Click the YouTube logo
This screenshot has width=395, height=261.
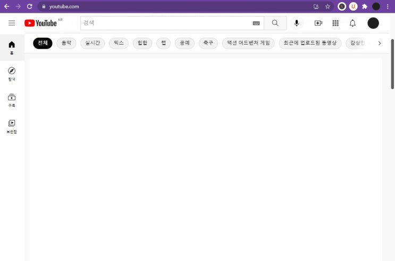coord(40,23)
